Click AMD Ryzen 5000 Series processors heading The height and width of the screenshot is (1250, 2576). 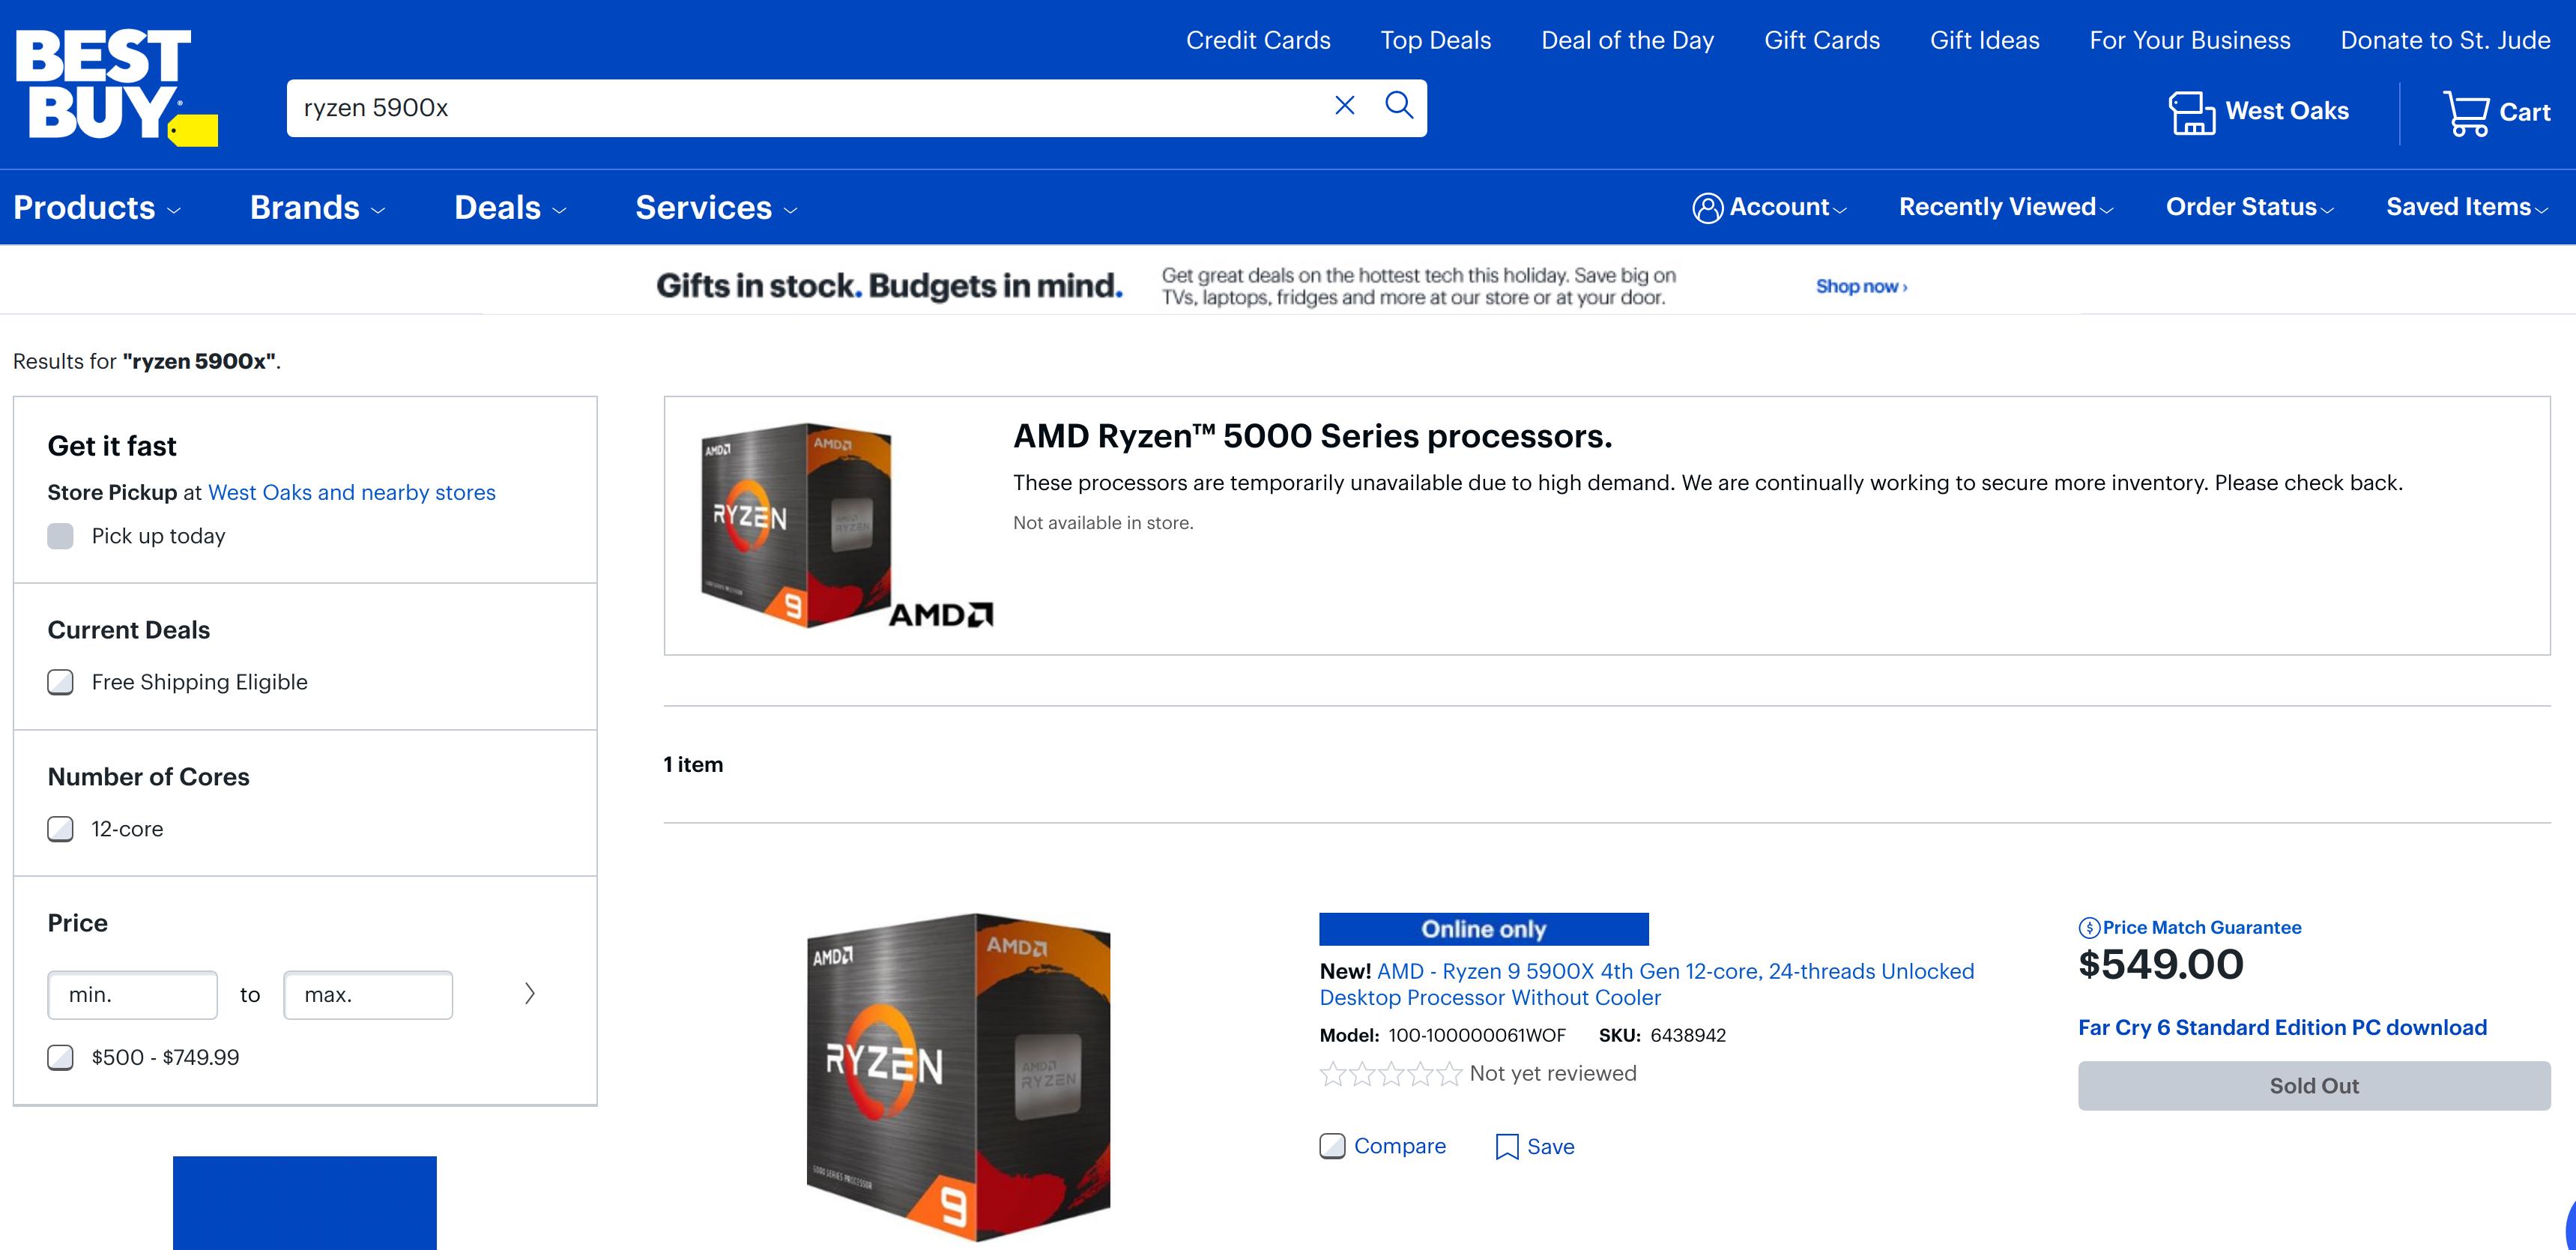(x=1312, y=436)
